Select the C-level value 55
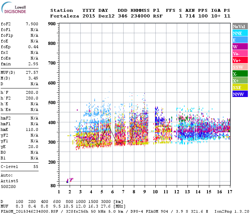Image resolution: width=250 pixels, height=214 pixels. (36, 167)
